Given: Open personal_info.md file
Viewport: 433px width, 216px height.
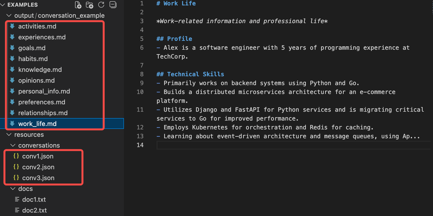Looking at the screenshot, I should tap(44, 91).
